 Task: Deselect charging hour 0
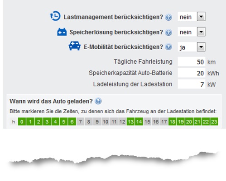[x=22, y=121]
